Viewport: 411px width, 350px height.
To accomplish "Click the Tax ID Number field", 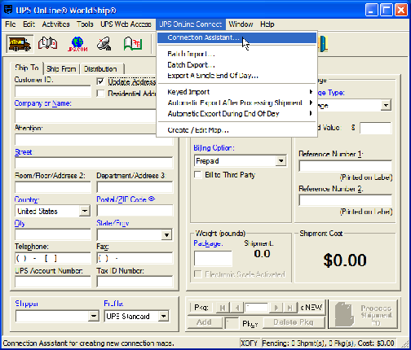I will point(135,282).
